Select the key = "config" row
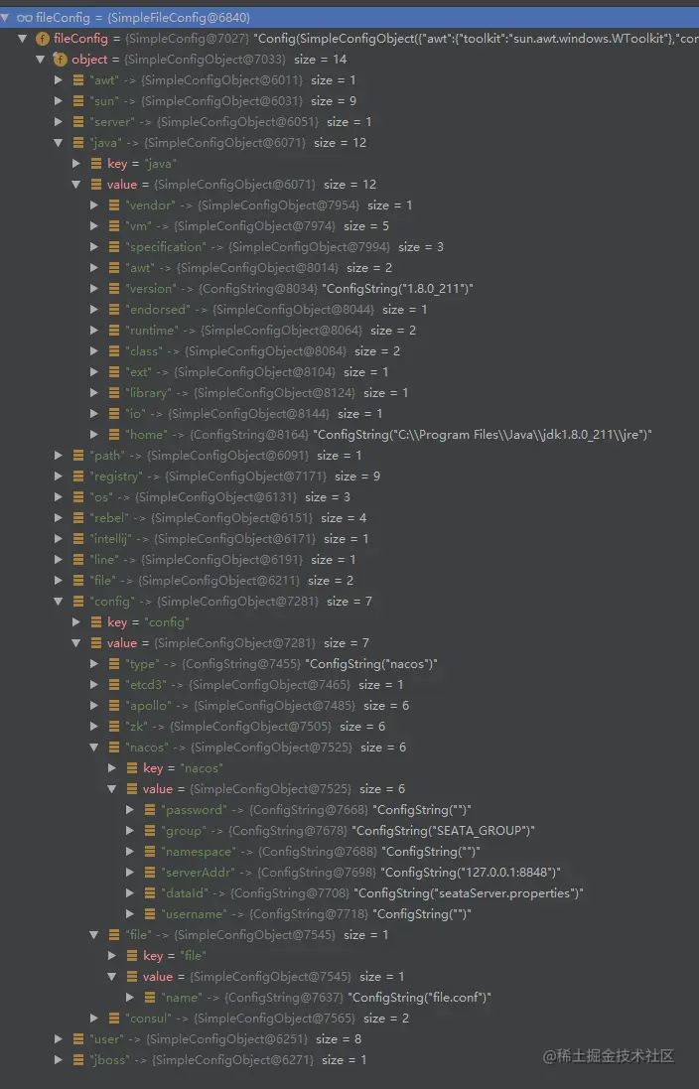 (x=349, y=621)
